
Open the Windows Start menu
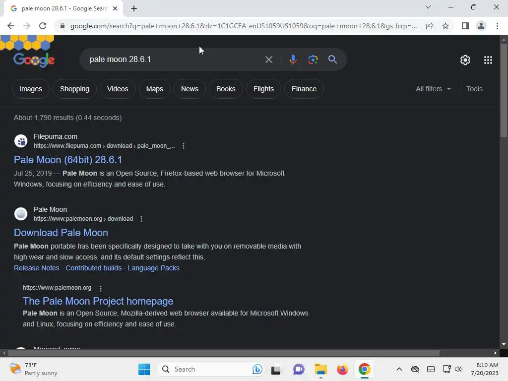tap(144, 369)
